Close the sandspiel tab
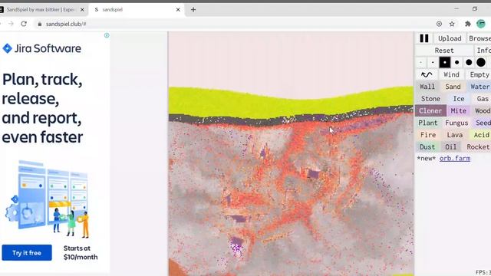 coord(178,10)
